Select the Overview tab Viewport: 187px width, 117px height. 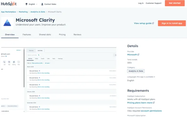[10, 35]
